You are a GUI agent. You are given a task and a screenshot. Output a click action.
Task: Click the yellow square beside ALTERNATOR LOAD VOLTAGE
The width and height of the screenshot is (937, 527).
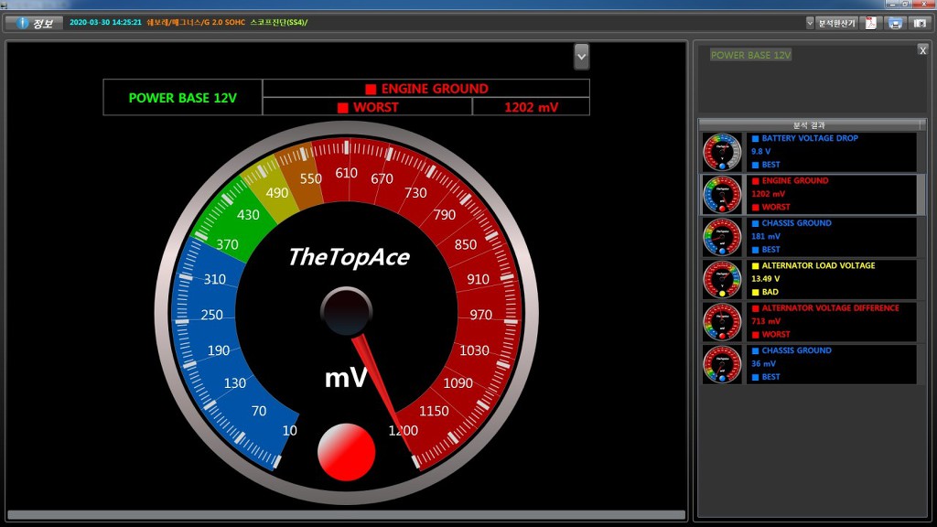pos(755,266)
